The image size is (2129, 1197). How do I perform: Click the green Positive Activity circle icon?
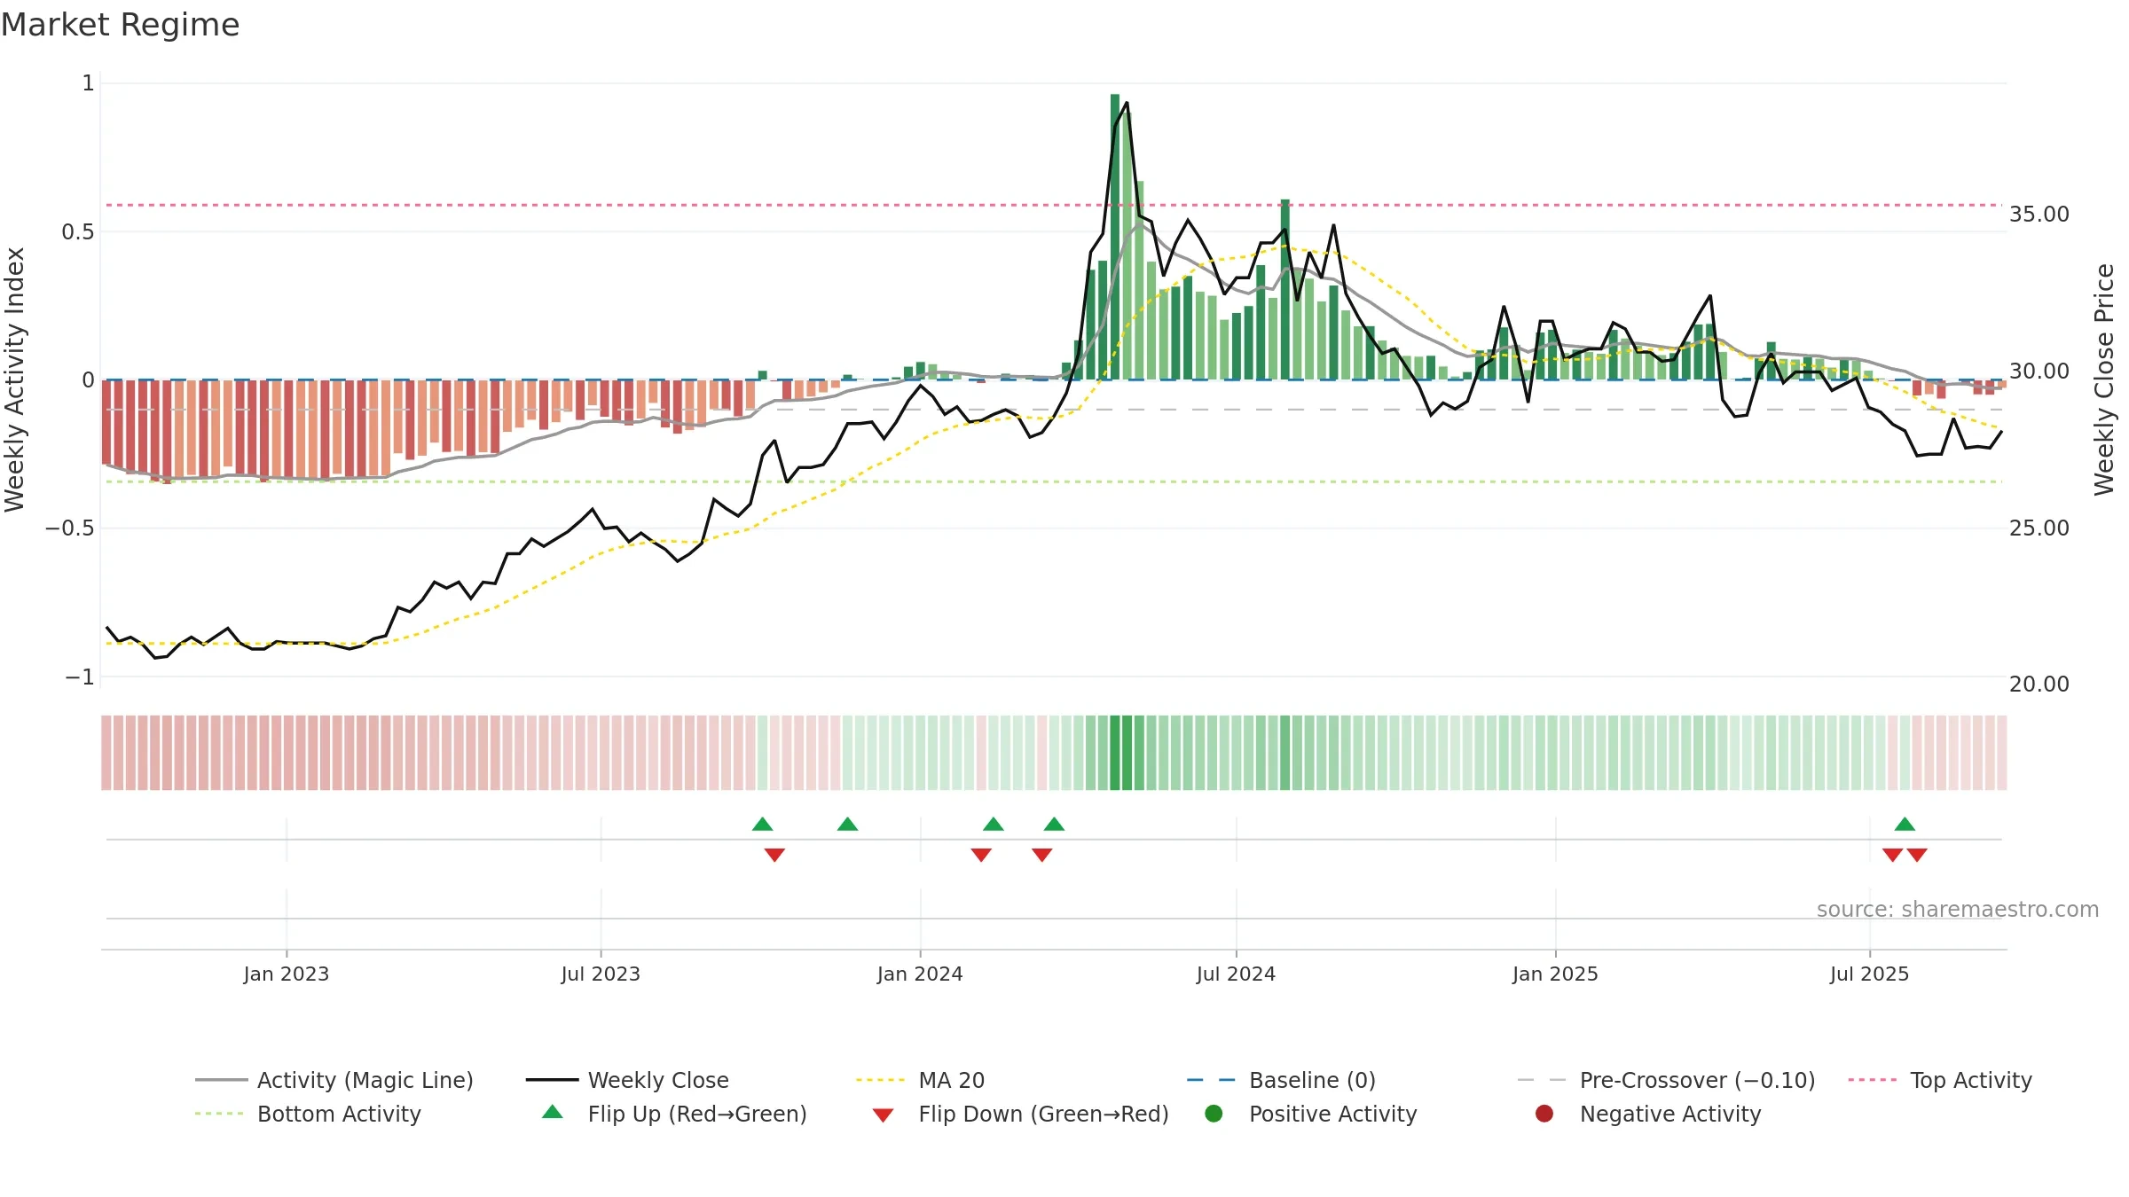point(1214,1114)
